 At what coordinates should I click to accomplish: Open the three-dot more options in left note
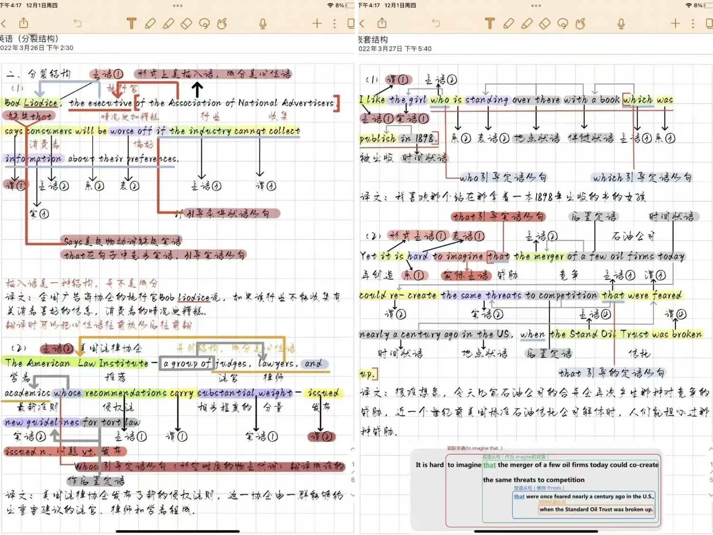point(335,23)
